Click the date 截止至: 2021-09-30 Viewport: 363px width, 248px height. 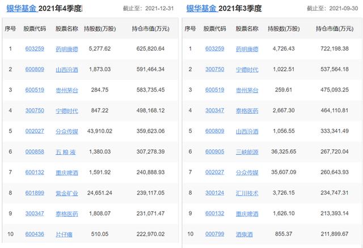click(332, 9)
